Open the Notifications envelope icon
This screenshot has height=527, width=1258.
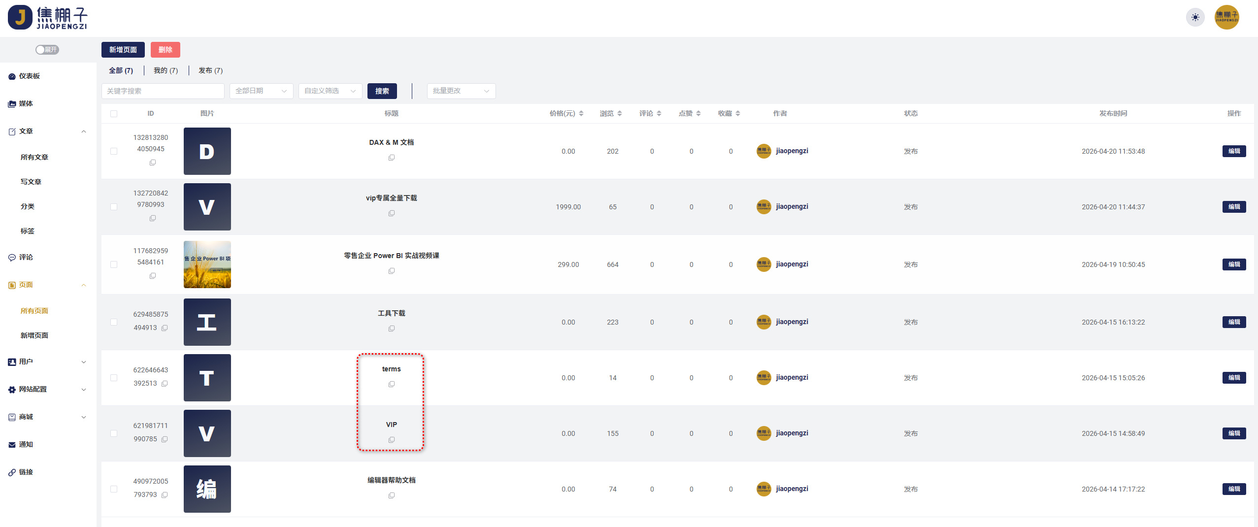click(x=12, y=445)
